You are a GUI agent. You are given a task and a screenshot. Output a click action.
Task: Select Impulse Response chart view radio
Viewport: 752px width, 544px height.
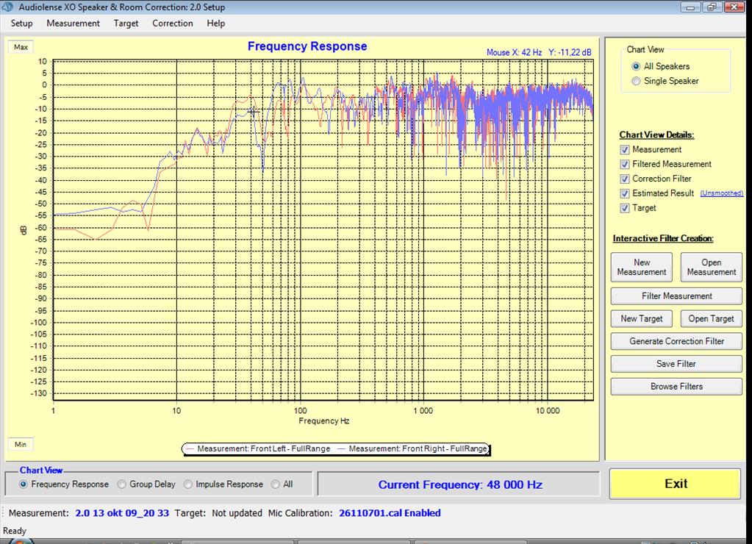[188, 484]
